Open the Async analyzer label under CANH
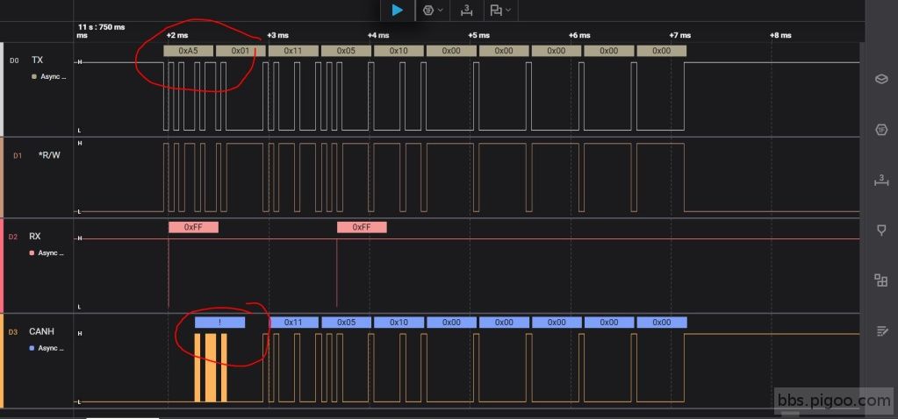Image resolution: width=898 pixels, height=419 pixels. (51, 348)
